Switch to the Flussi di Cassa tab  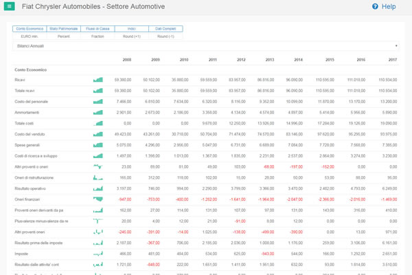click(x=98, y=29)
